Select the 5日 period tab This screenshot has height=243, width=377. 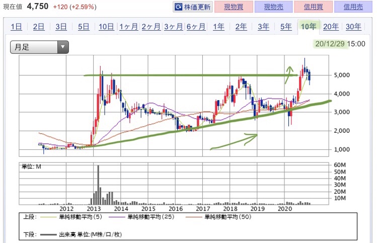click(x=84, y=27)
